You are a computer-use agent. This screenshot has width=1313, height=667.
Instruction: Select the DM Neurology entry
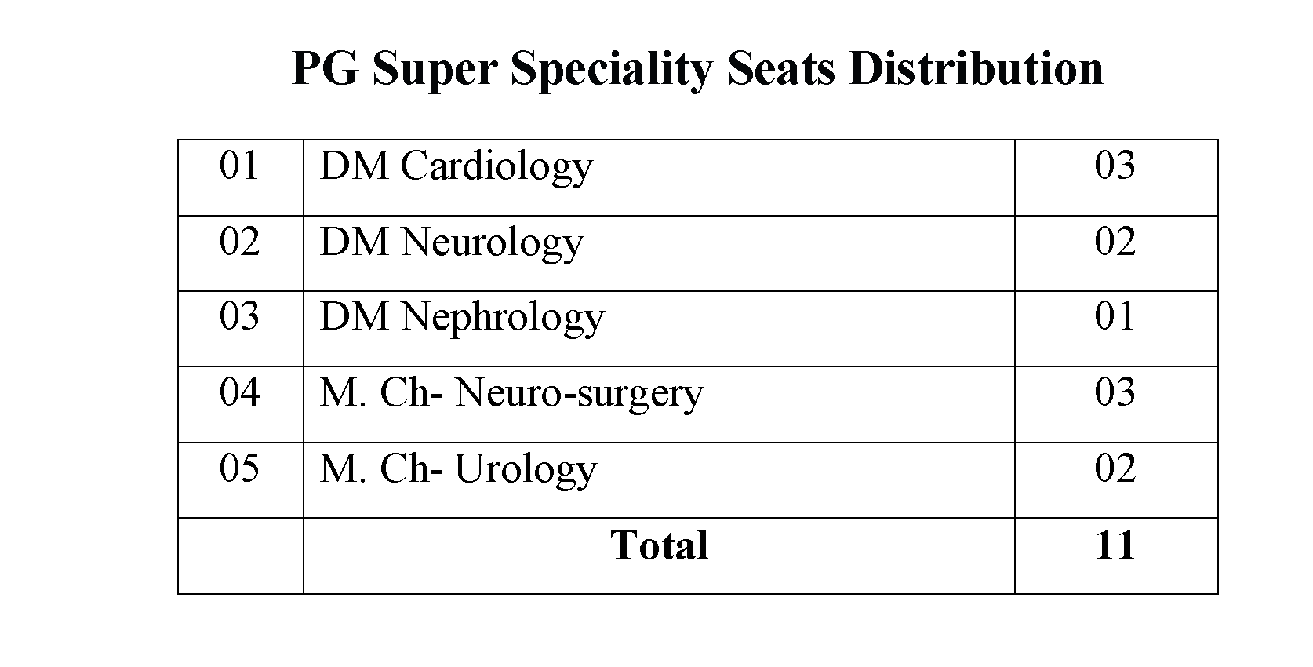pos(451,242)
